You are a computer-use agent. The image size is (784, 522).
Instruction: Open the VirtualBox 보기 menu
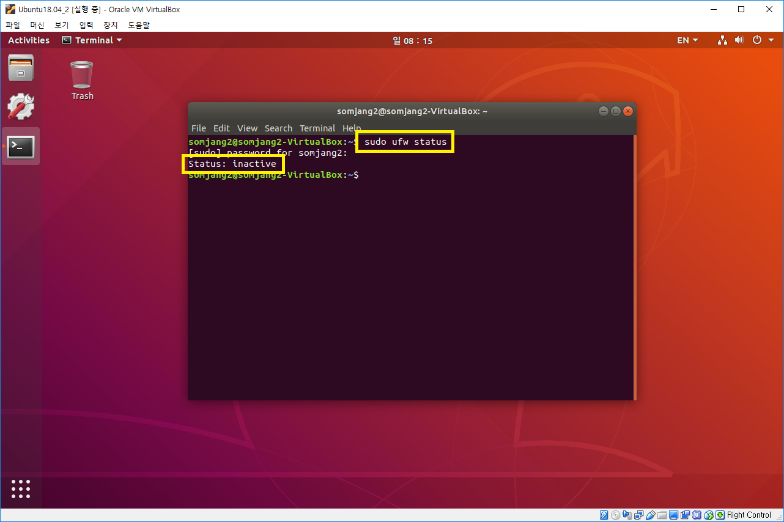(62, 25)
